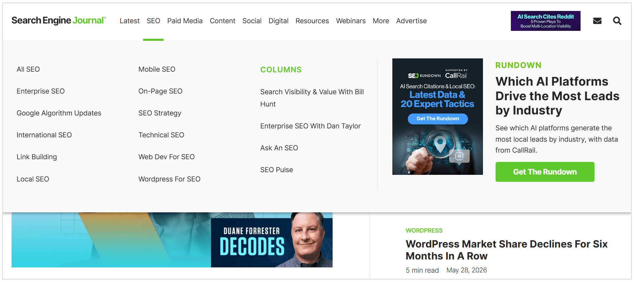Go to the Search Engine Journal homepage logo
The height and width of the screenshot is (282, 634).
[59, 21]
